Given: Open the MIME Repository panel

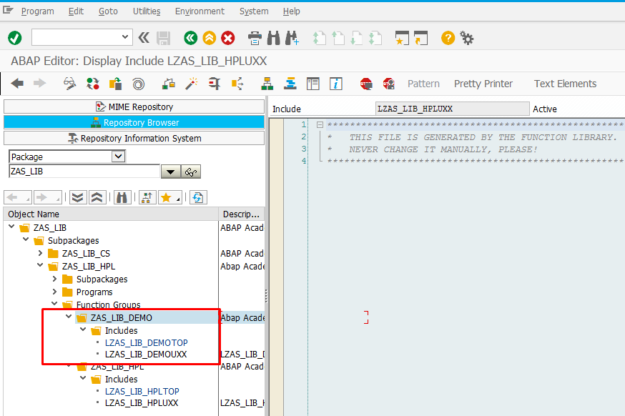Looking at the screenshot, I should (x=134, y=107).
